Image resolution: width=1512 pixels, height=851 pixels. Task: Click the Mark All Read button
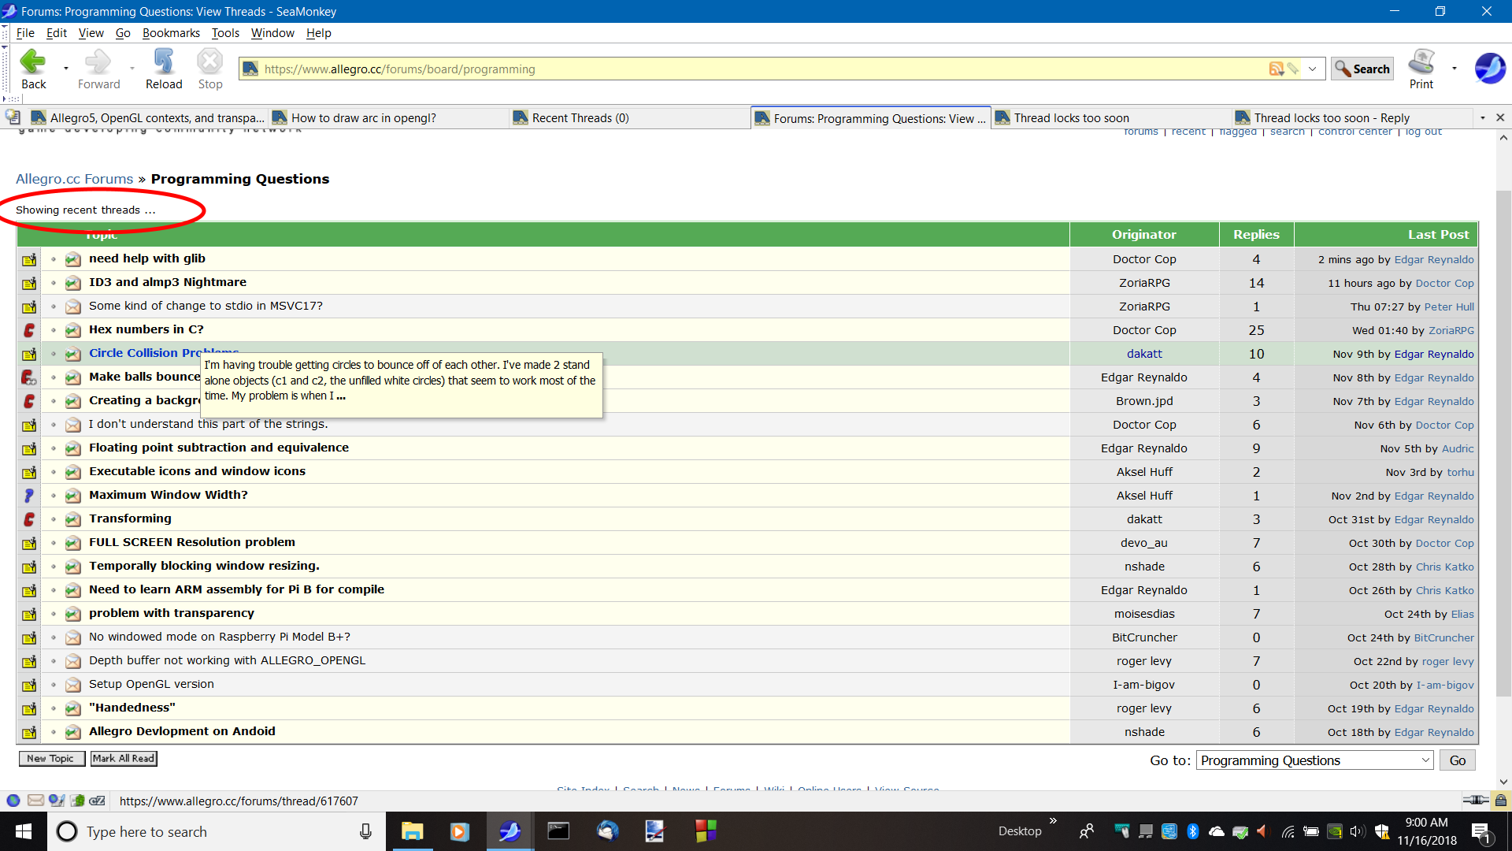[x=123, y=758]
